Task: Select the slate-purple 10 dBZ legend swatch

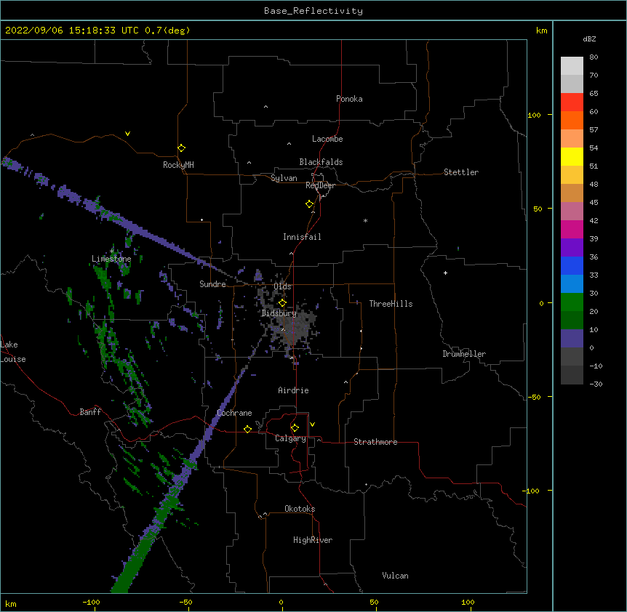Action: (572, 339)
